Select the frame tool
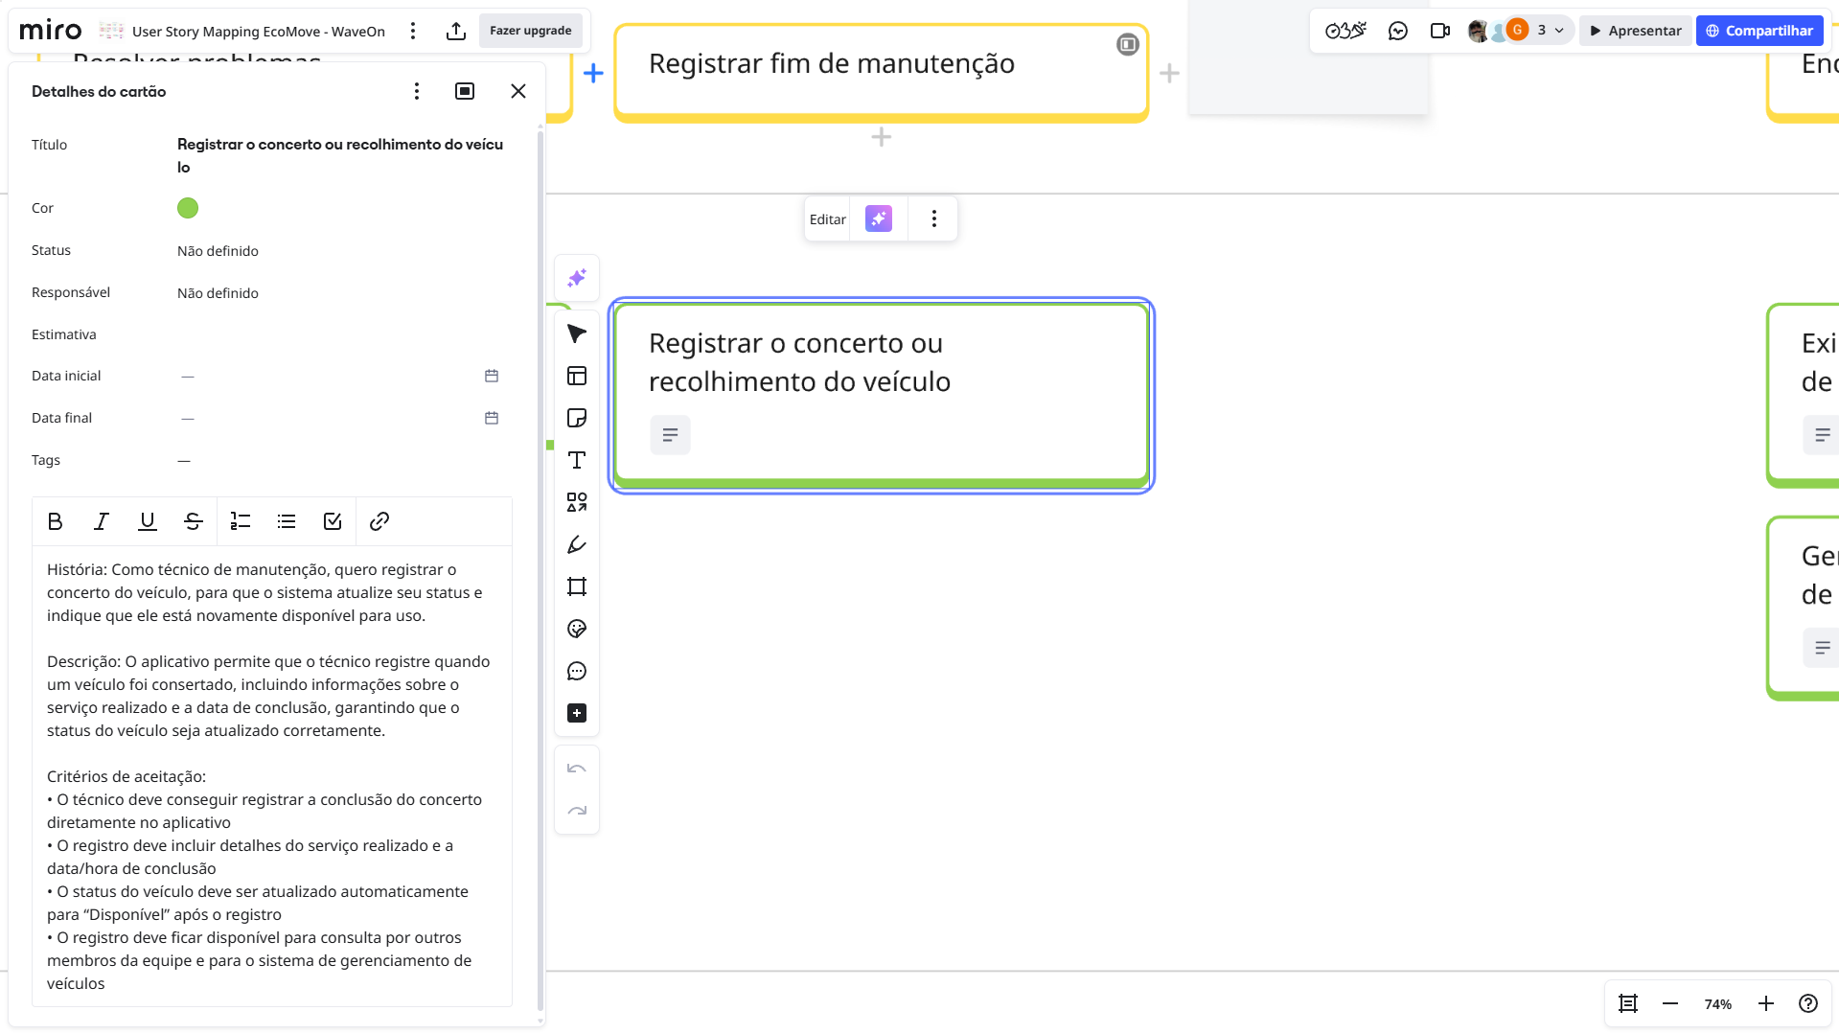The image size is (1839, 1034). coord(576,586)
